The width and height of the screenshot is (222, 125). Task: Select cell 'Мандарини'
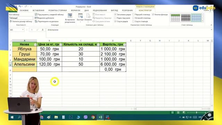[x=25, y=59]
